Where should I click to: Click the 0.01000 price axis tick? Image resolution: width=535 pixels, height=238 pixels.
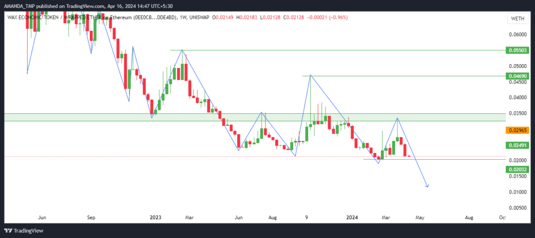point(519,192)
